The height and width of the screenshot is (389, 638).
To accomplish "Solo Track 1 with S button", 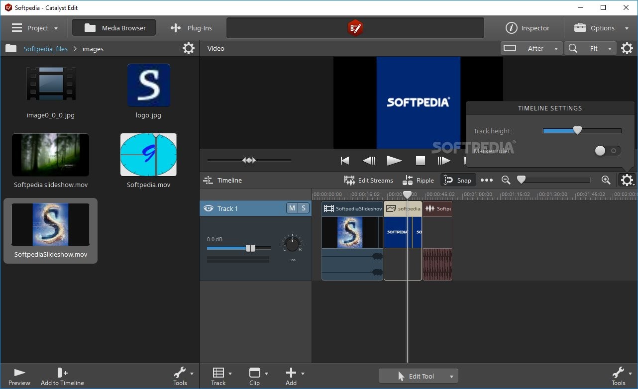I will (304, 208).
